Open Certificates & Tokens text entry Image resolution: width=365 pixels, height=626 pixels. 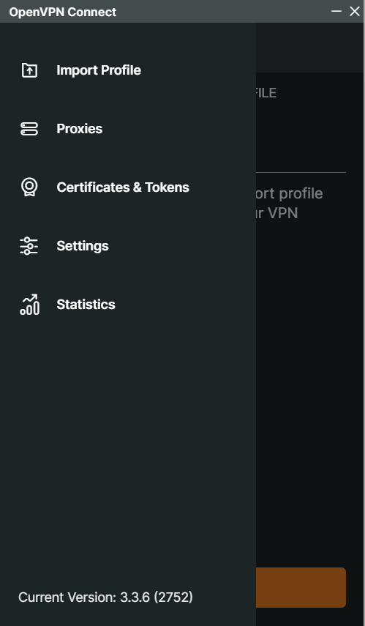point(123,187)
